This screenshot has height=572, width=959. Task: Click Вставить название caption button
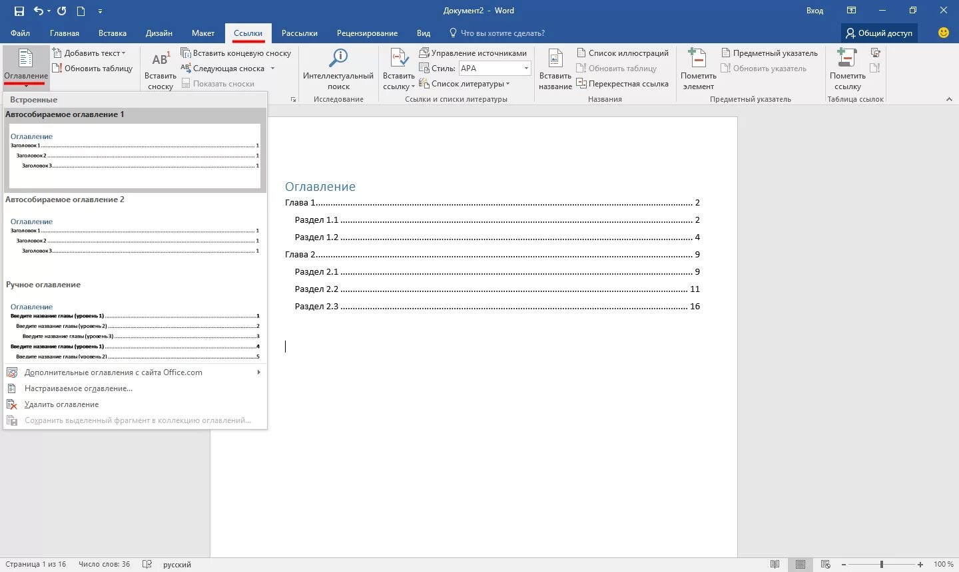pyautogui.click(x=555, y=69)
